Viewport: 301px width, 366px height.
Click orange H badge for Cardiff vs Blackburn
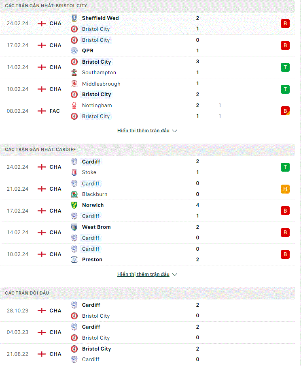(285, 189)
